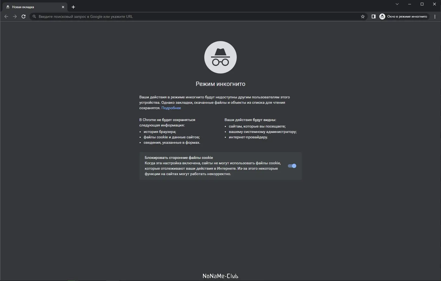Go back using the back arrow

click(6, 16)
